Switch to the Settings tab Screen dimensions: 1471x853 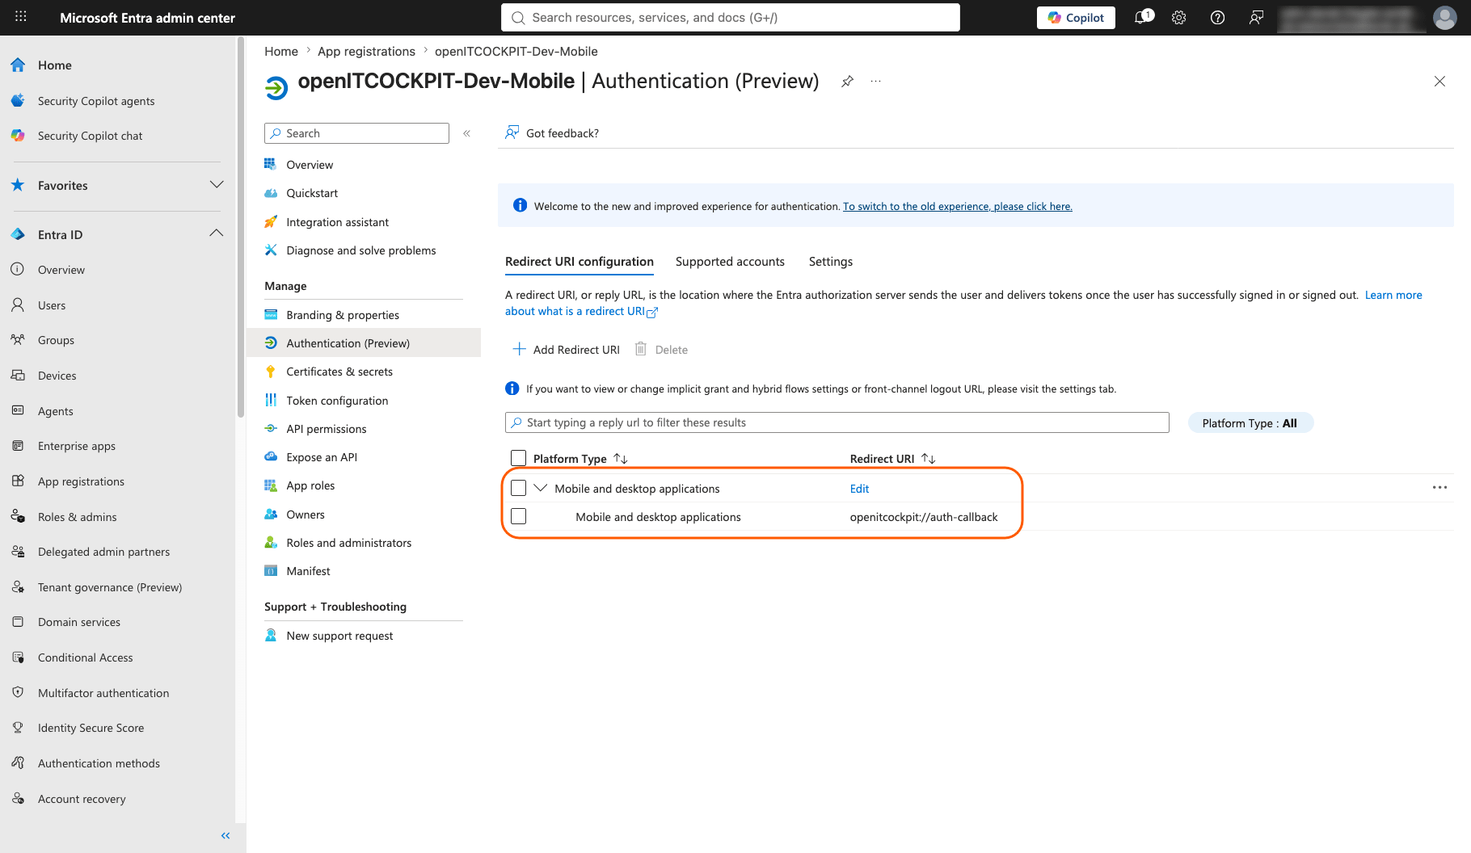(x=831, y=262)
